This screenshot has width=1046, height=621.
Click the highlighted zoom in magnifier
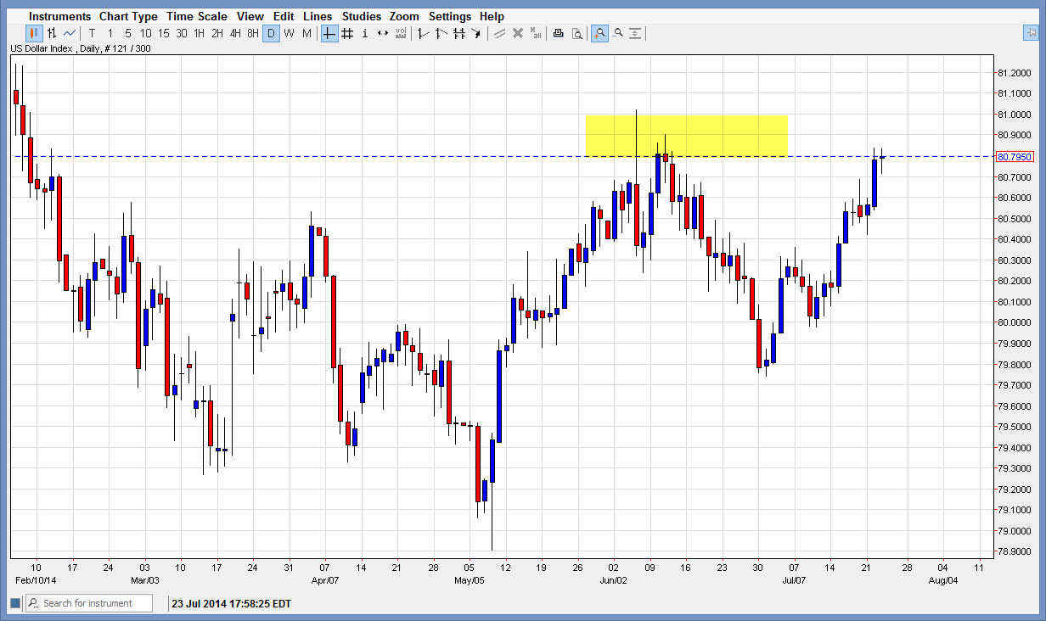[x=599, y=33]
